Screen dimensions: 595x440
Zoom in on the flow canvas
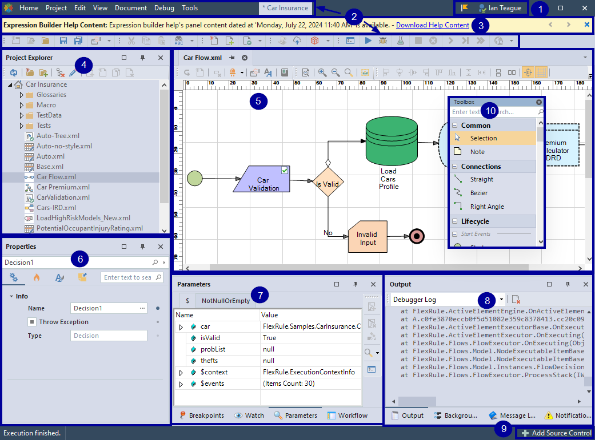pyautogui.click(x=322, y=72)
